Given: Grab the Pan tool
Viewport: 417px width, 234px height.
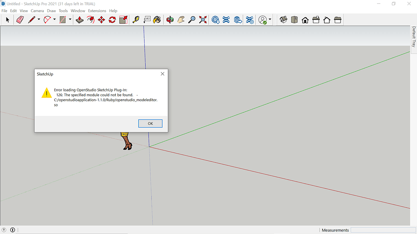Looking at the screenshot, I should point(181,19).
